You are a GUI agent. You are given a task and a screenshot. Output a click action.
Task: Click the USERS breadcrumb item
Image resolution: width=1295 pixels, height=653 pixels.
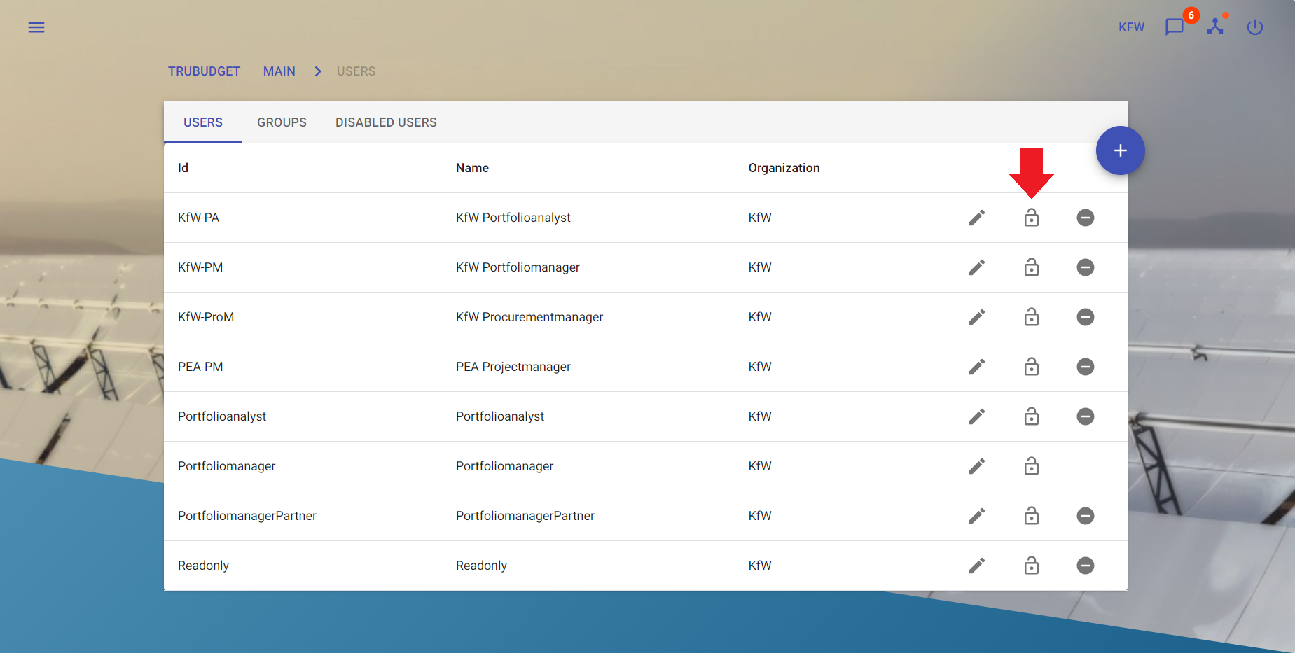[356, 71]
